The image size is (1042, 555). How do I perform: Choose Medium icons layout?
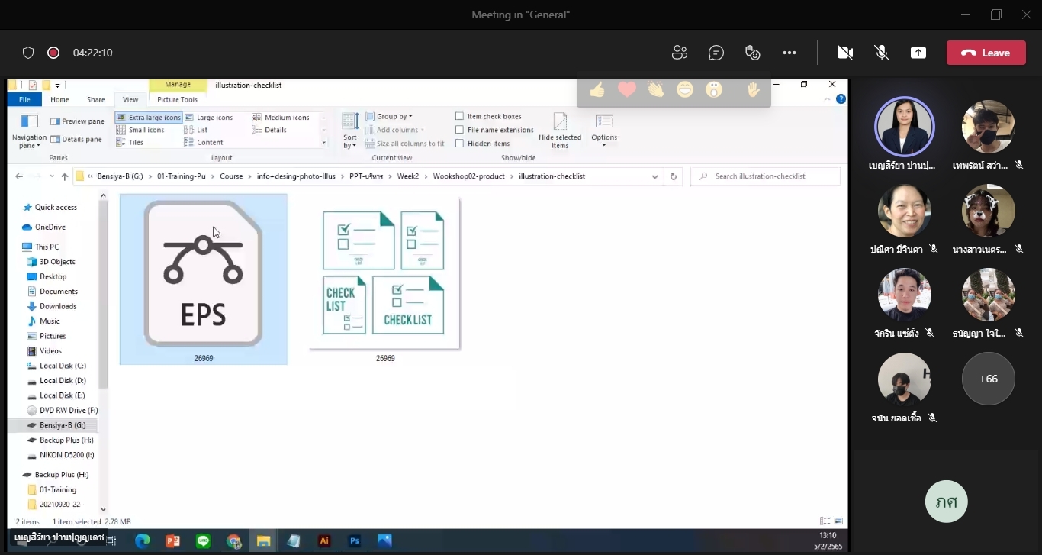click(281, 118)
